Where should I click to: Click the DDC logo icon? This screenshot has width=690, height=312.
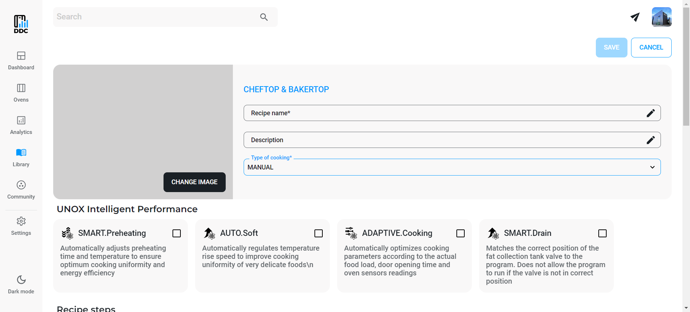[21, 24]
